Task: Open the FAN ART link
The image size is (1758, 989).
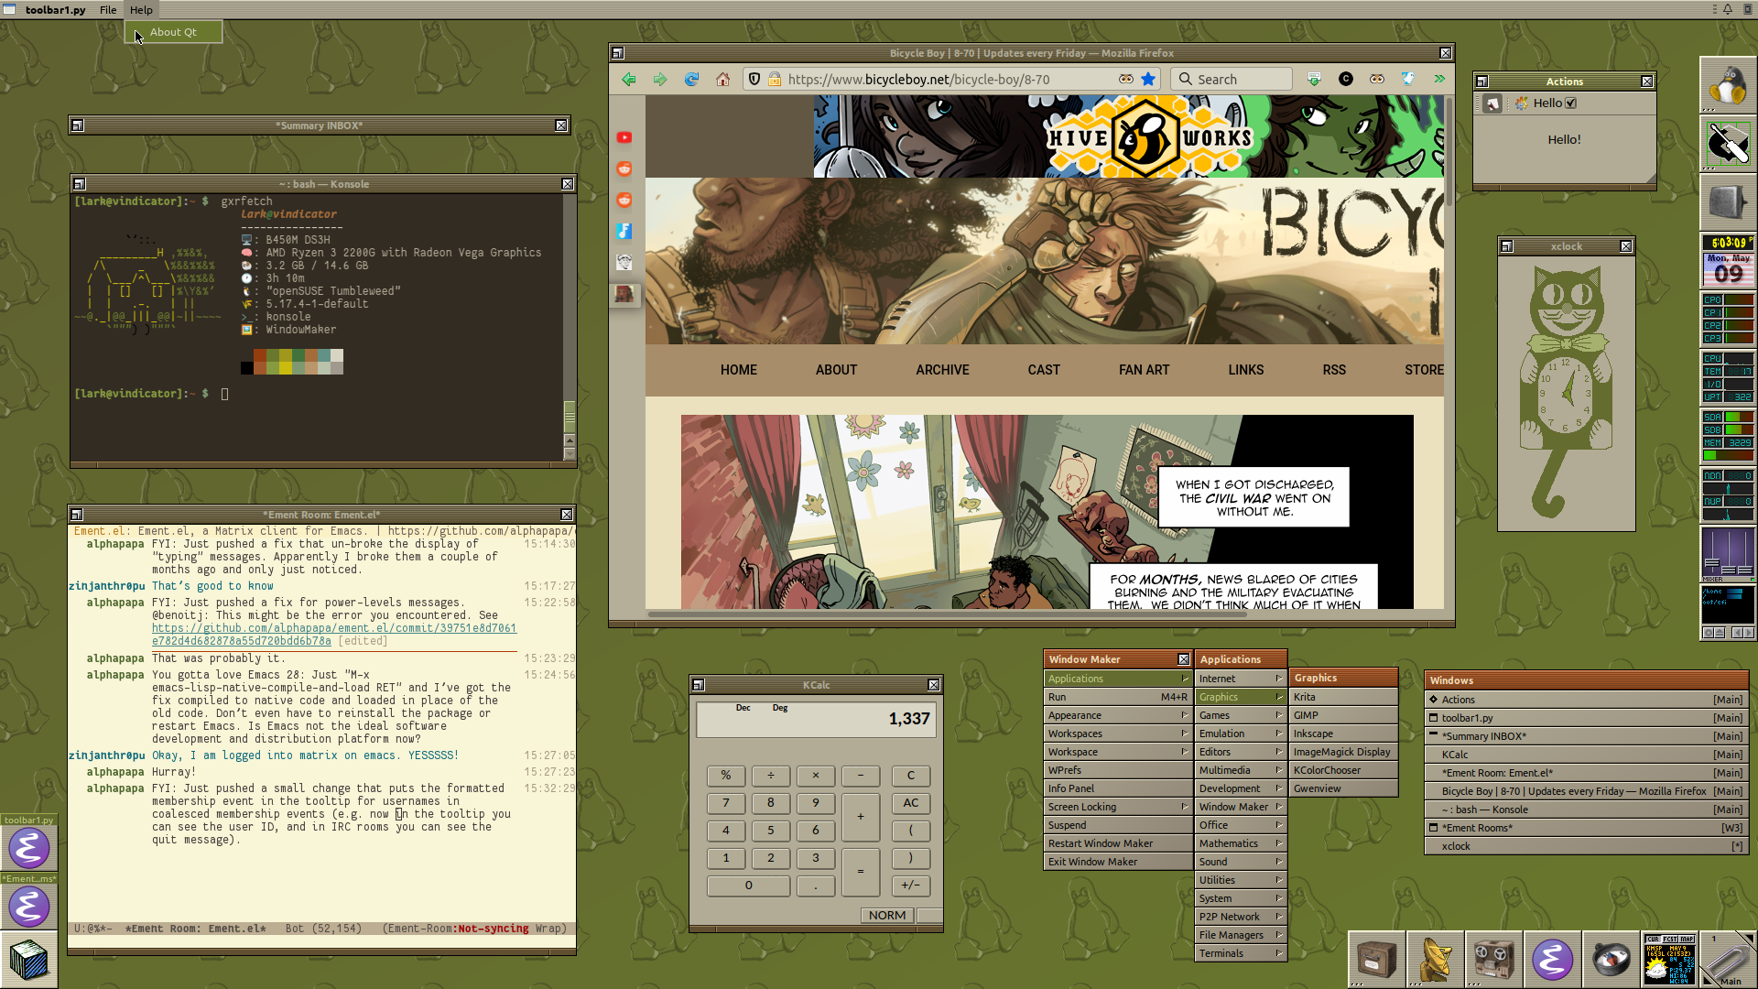Action: [x=1144, y=370]
